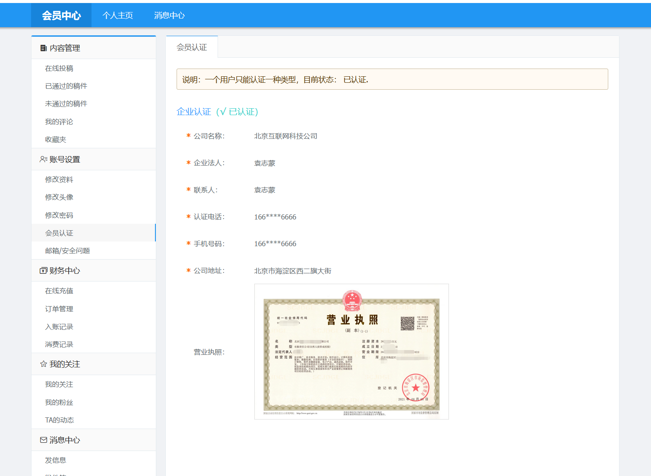This screenshot has height=476, width=651.
Task: Select 修改头像 under account settings
Action: coord(59,197)
